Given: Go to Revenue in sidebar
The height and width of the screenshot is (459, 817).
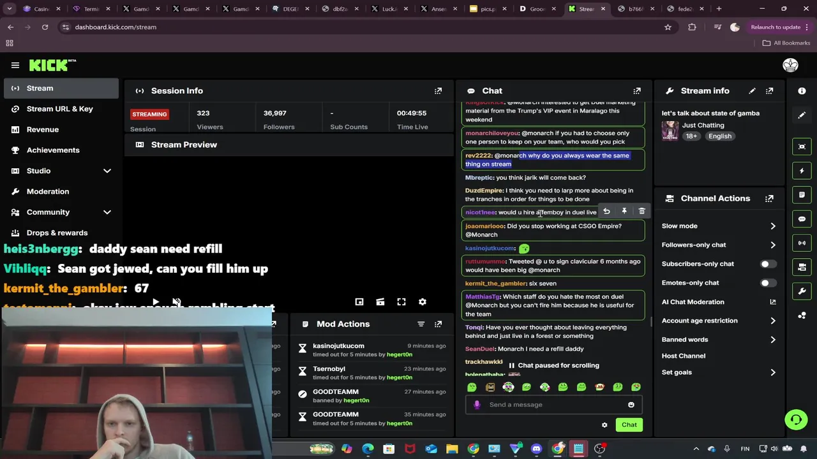Looking at the screenshot, I should click(x=61, y=129).
